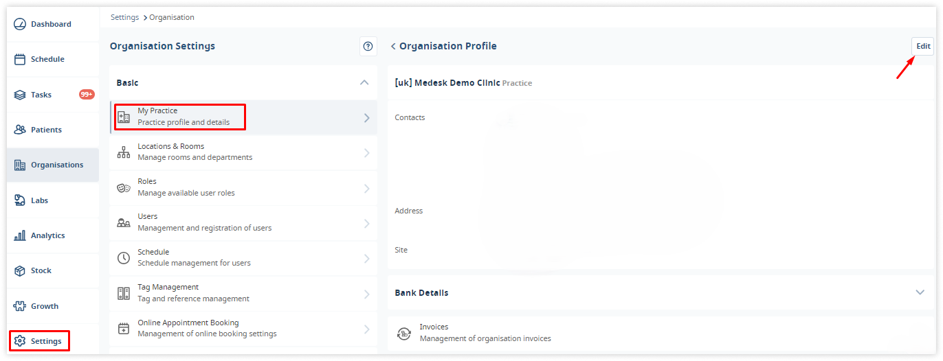Click the Locations & Rooms hierarchy icon
The width and height of the screenshot is (943, 361).
coord(124,152)
